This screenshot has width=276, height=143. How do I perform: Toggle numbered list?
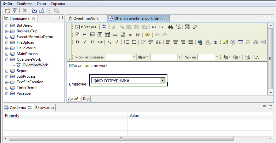[127, 42]
